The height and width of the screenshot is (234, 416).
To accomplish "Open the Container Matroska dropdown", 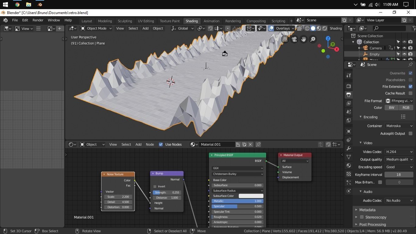I will (x=399, y=126).
